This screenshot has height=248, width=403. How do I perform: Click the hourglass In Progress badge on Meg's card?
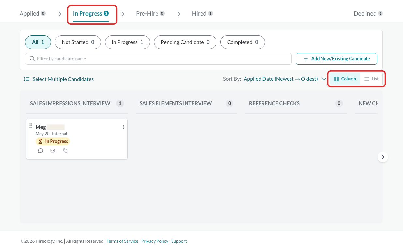click(x=53, y=141)
